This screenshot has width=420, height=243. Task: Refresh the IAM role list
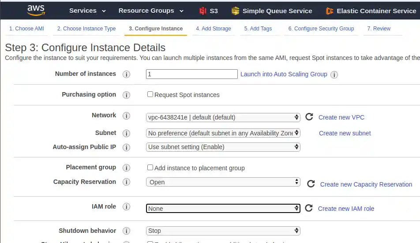[309, 208]
